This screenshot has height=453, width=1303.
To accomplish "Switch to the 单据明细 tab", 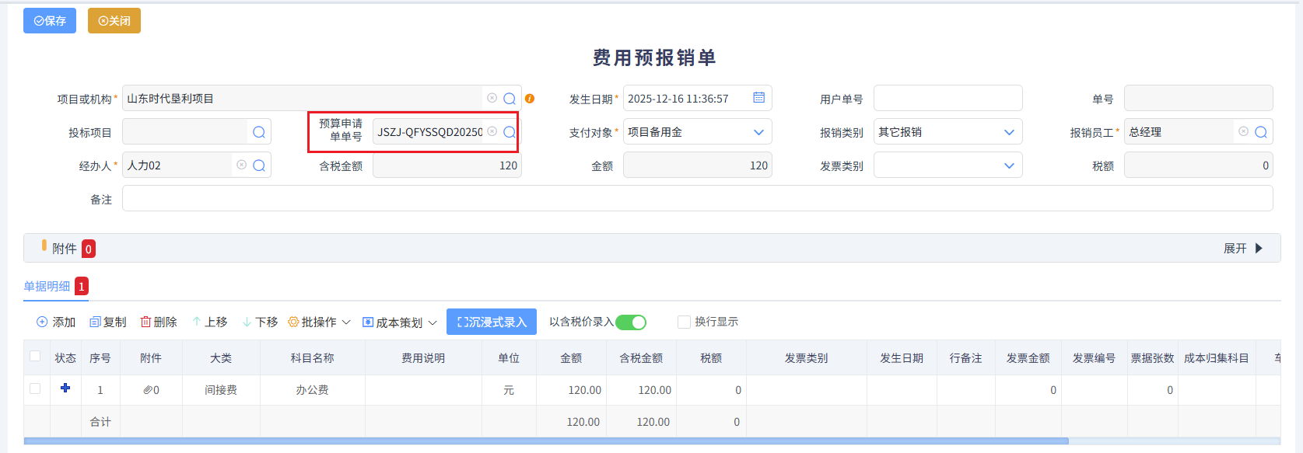I will [47, 287].
